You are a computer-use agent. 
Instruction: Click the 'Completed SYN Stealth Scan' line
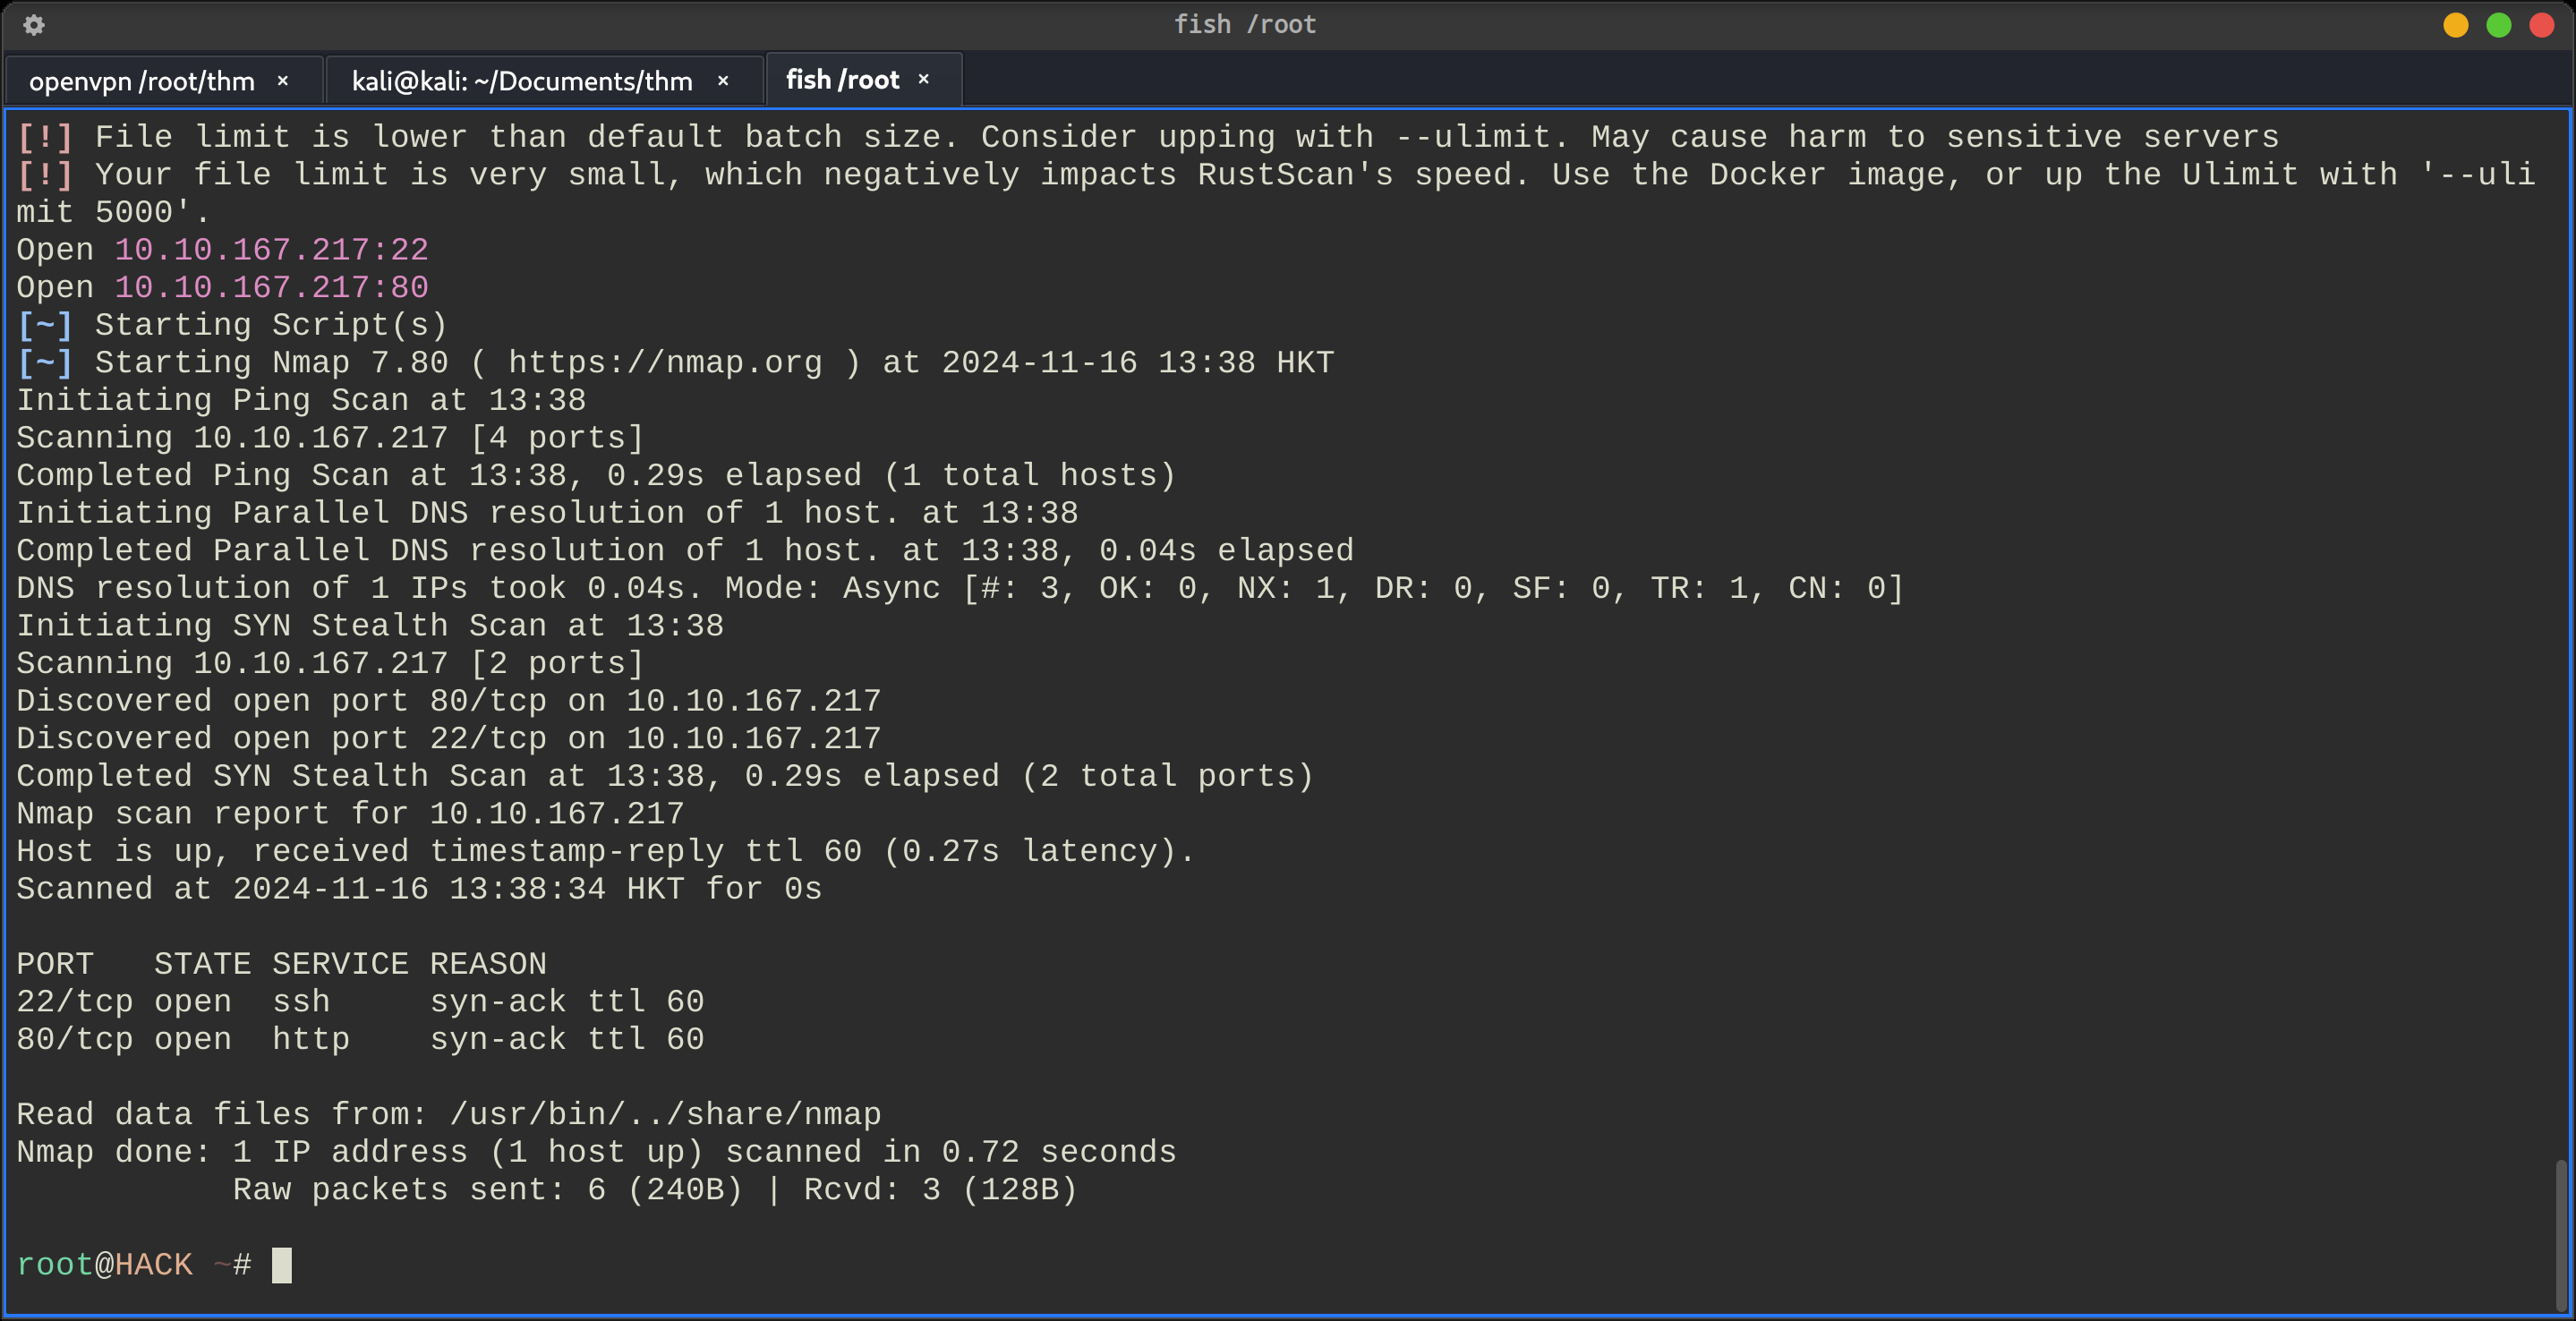click(x=665, y=777)
